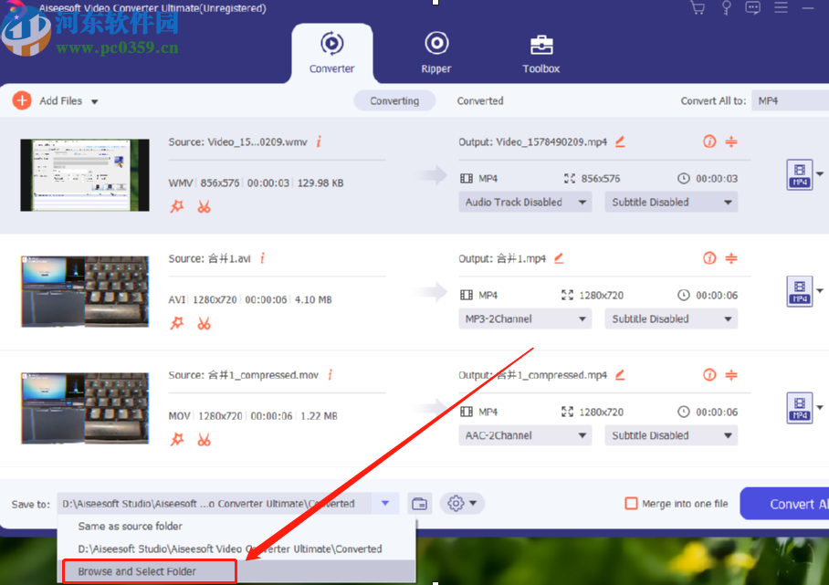This screenshot has height=585, width=829.
Task: Click the orange info circle on first output row
Action: pos(709,141)
